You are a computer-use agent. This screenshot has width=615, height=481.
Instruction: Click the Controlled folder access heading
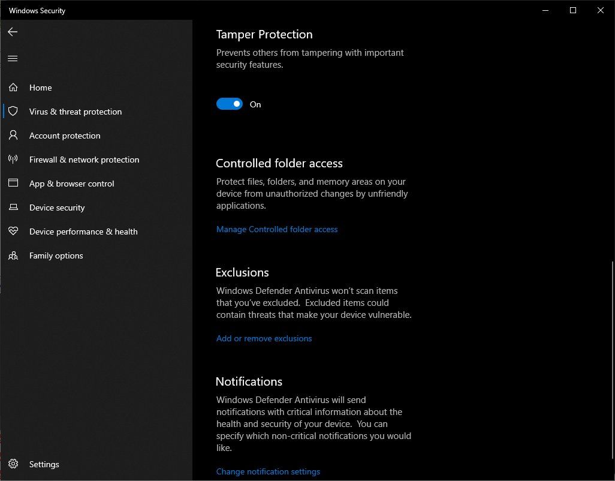coord(279,163)
